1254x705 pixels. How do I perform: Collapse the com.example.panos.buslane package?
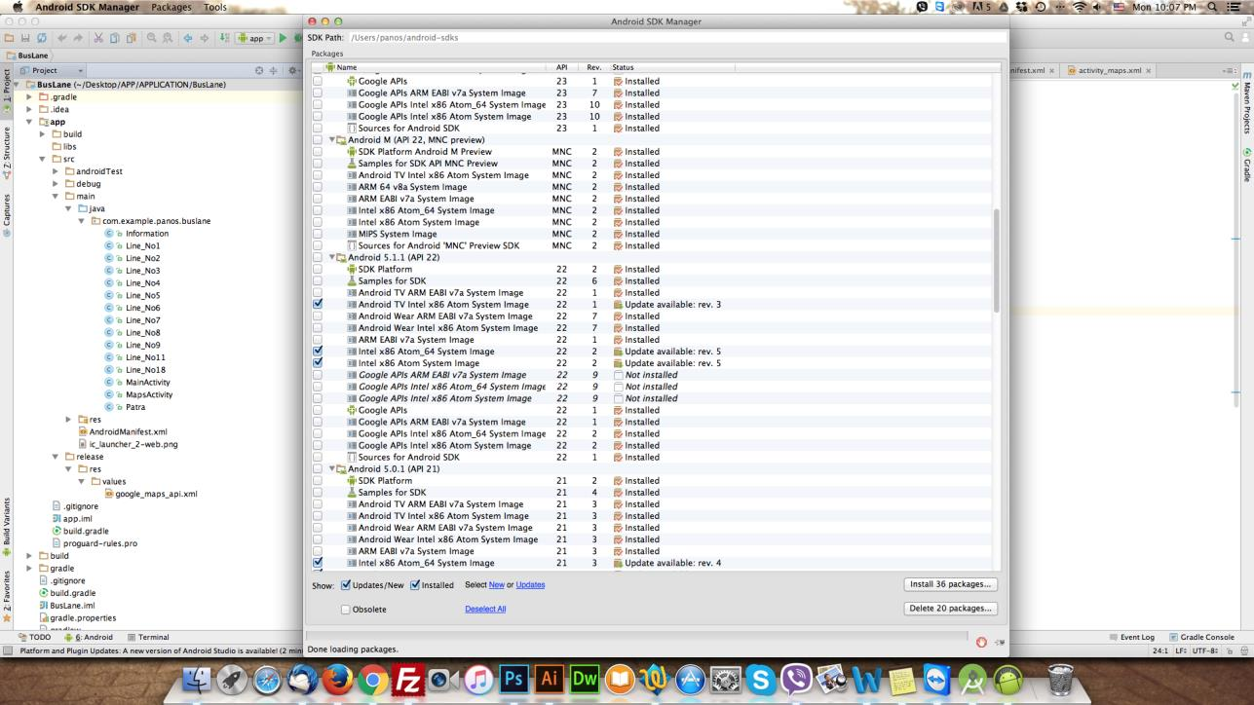[81, 221]
